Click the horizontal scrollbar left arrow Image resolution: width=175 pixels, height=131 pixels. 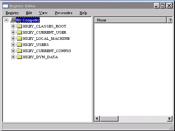tap(97, 119)
